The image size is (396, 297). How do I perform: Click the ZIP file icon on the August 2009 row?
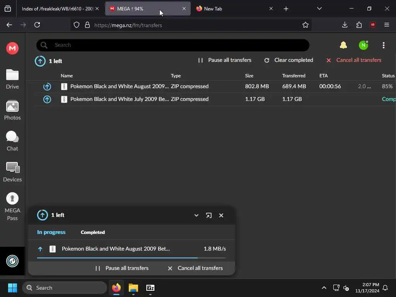(x=64, y=87)
